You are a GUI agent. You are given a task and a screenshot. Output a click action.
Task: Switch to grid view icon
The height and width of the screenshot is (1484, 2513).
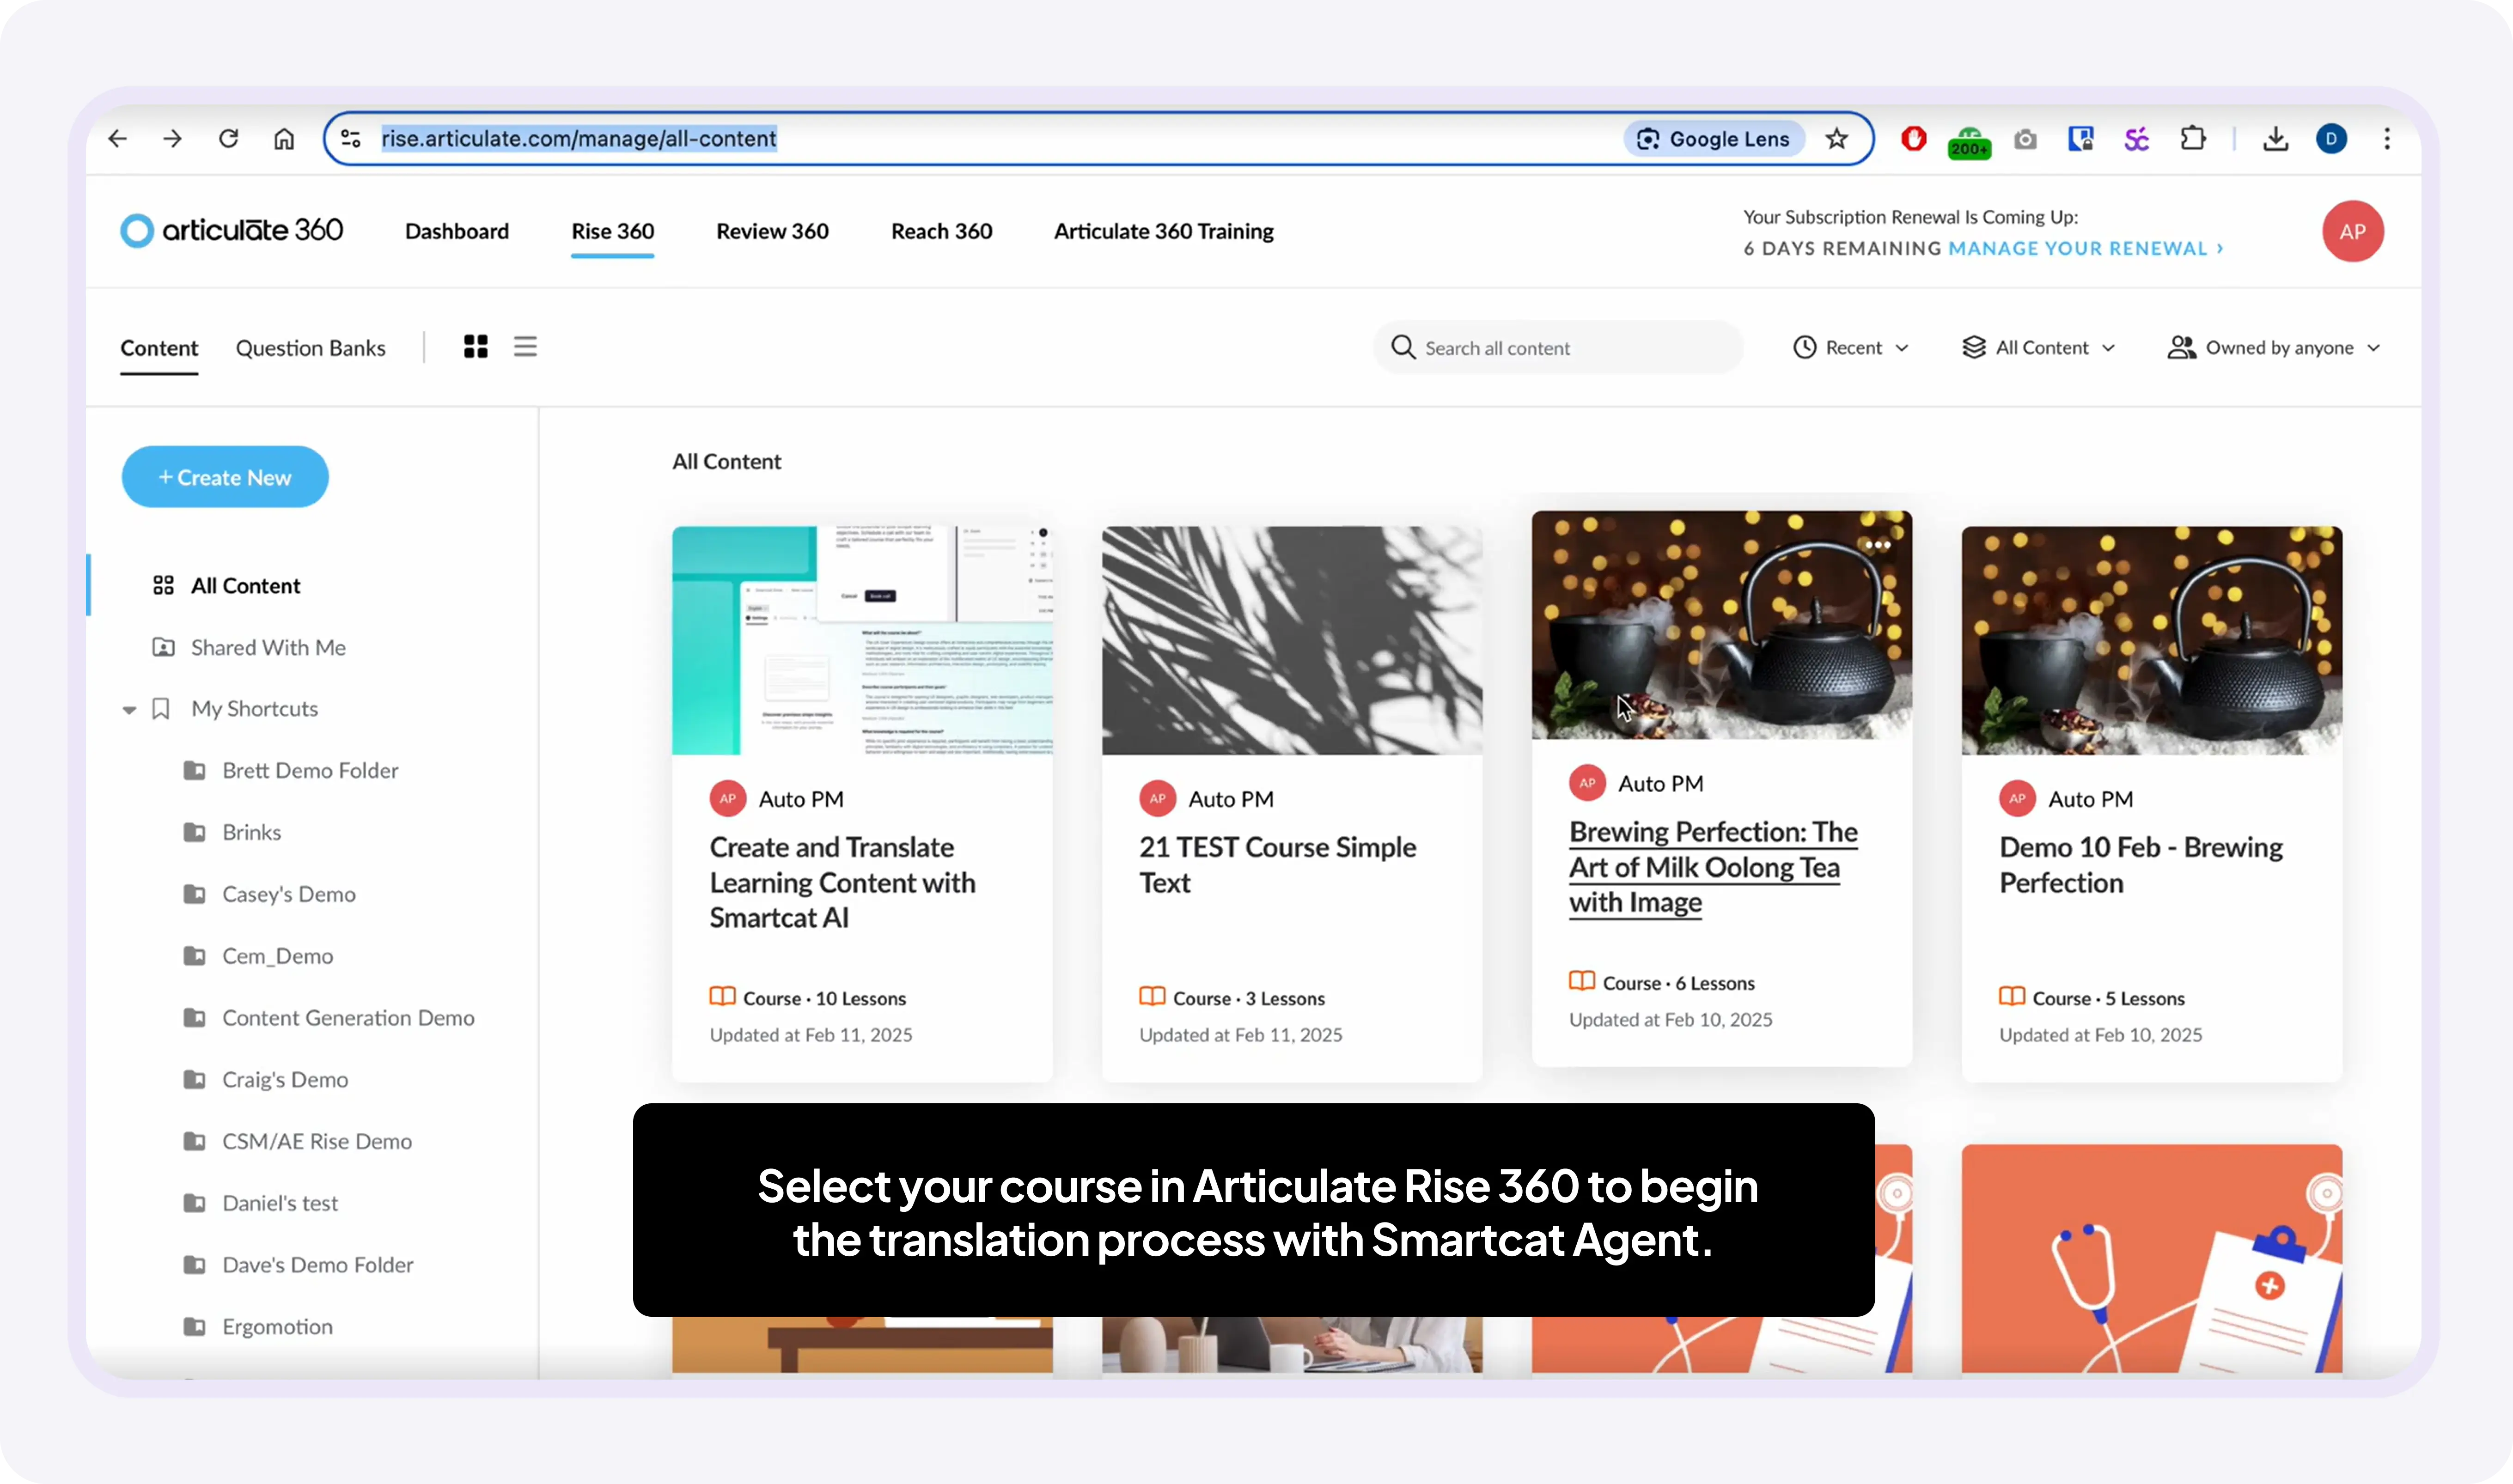click(x=476, y=347)
